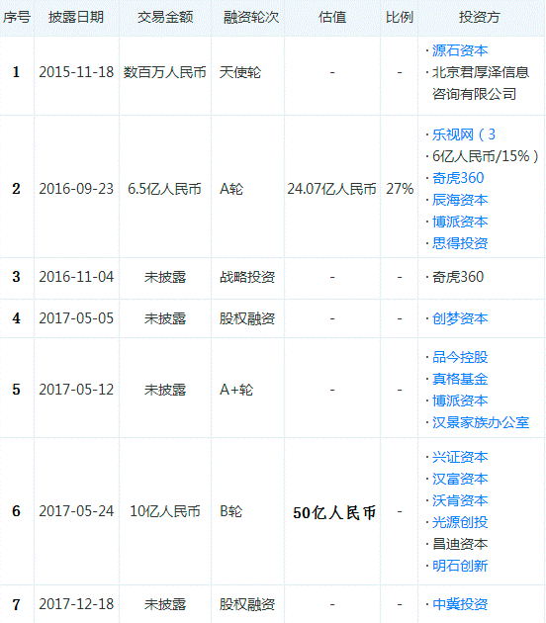The height and width of the screenshot is (623, 546).
Task: Open the 光源创投 investor link
Action: (460, 522)
